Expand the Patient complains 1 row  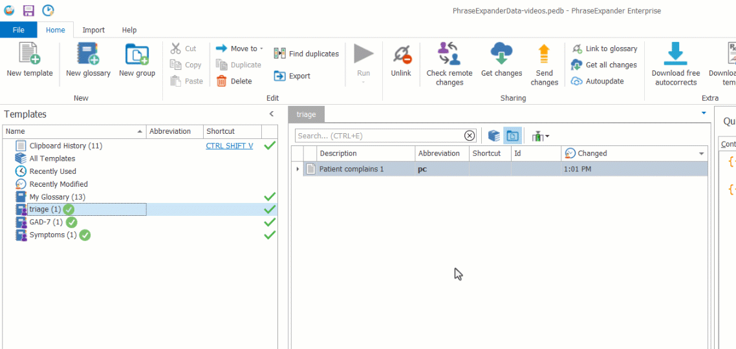point(298,169)
